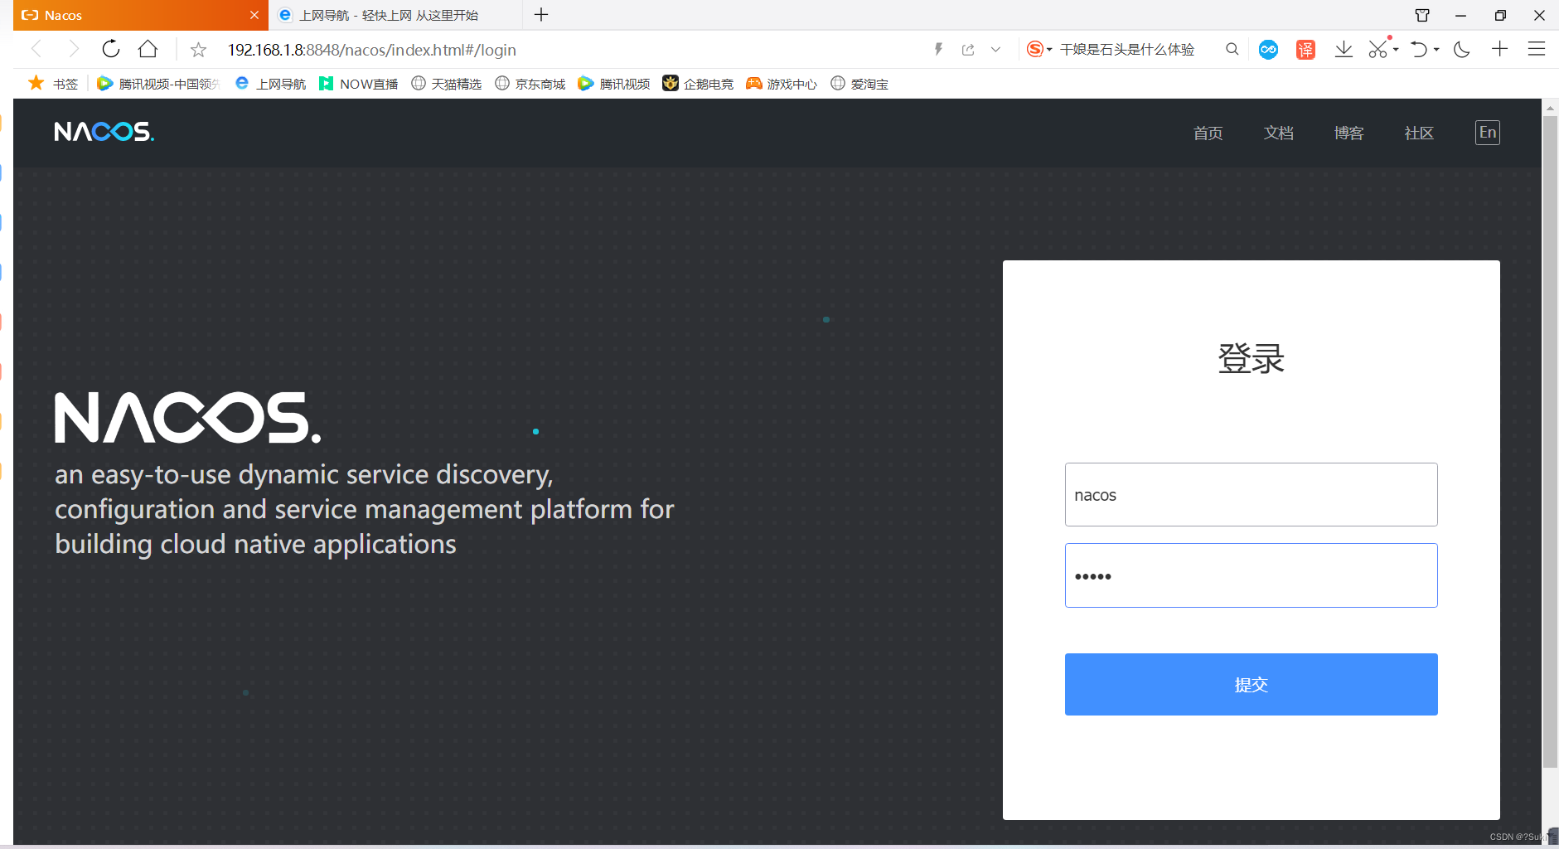Expand the screenshot tool dropdown arrow
1559x849 pixels.
point(1396,50)
